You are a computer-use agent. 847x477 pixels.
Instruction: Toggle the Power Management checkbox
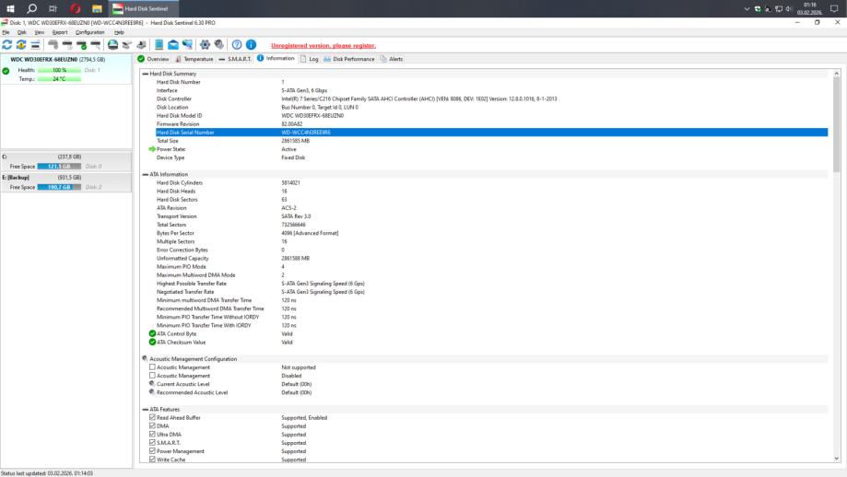(x=152, y=451)
